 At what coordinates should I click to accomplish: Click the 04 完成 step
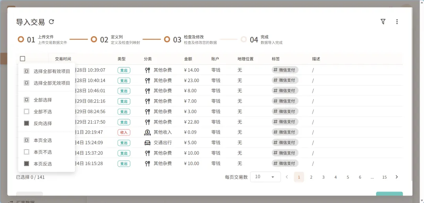(x=261, y=40)
